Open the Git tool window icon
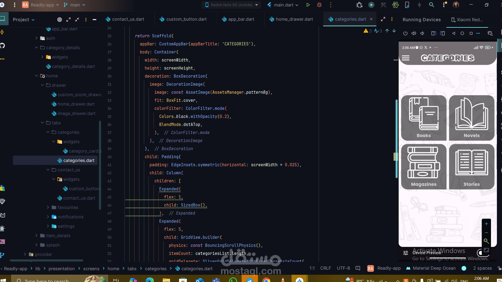 click(2, 255)
